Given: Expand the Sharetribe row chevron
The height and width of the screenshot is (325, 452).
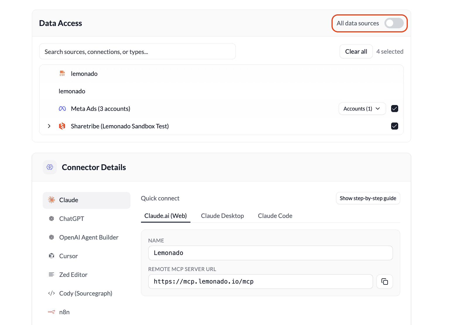Looking at the screenshot, I should pos(49,126).
